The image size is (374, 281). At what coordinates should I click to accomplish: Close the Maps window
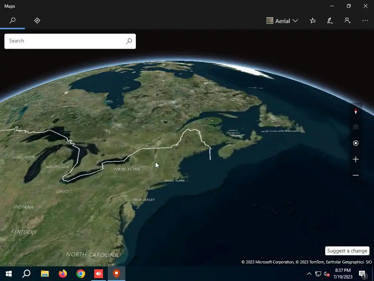[365, 6]
